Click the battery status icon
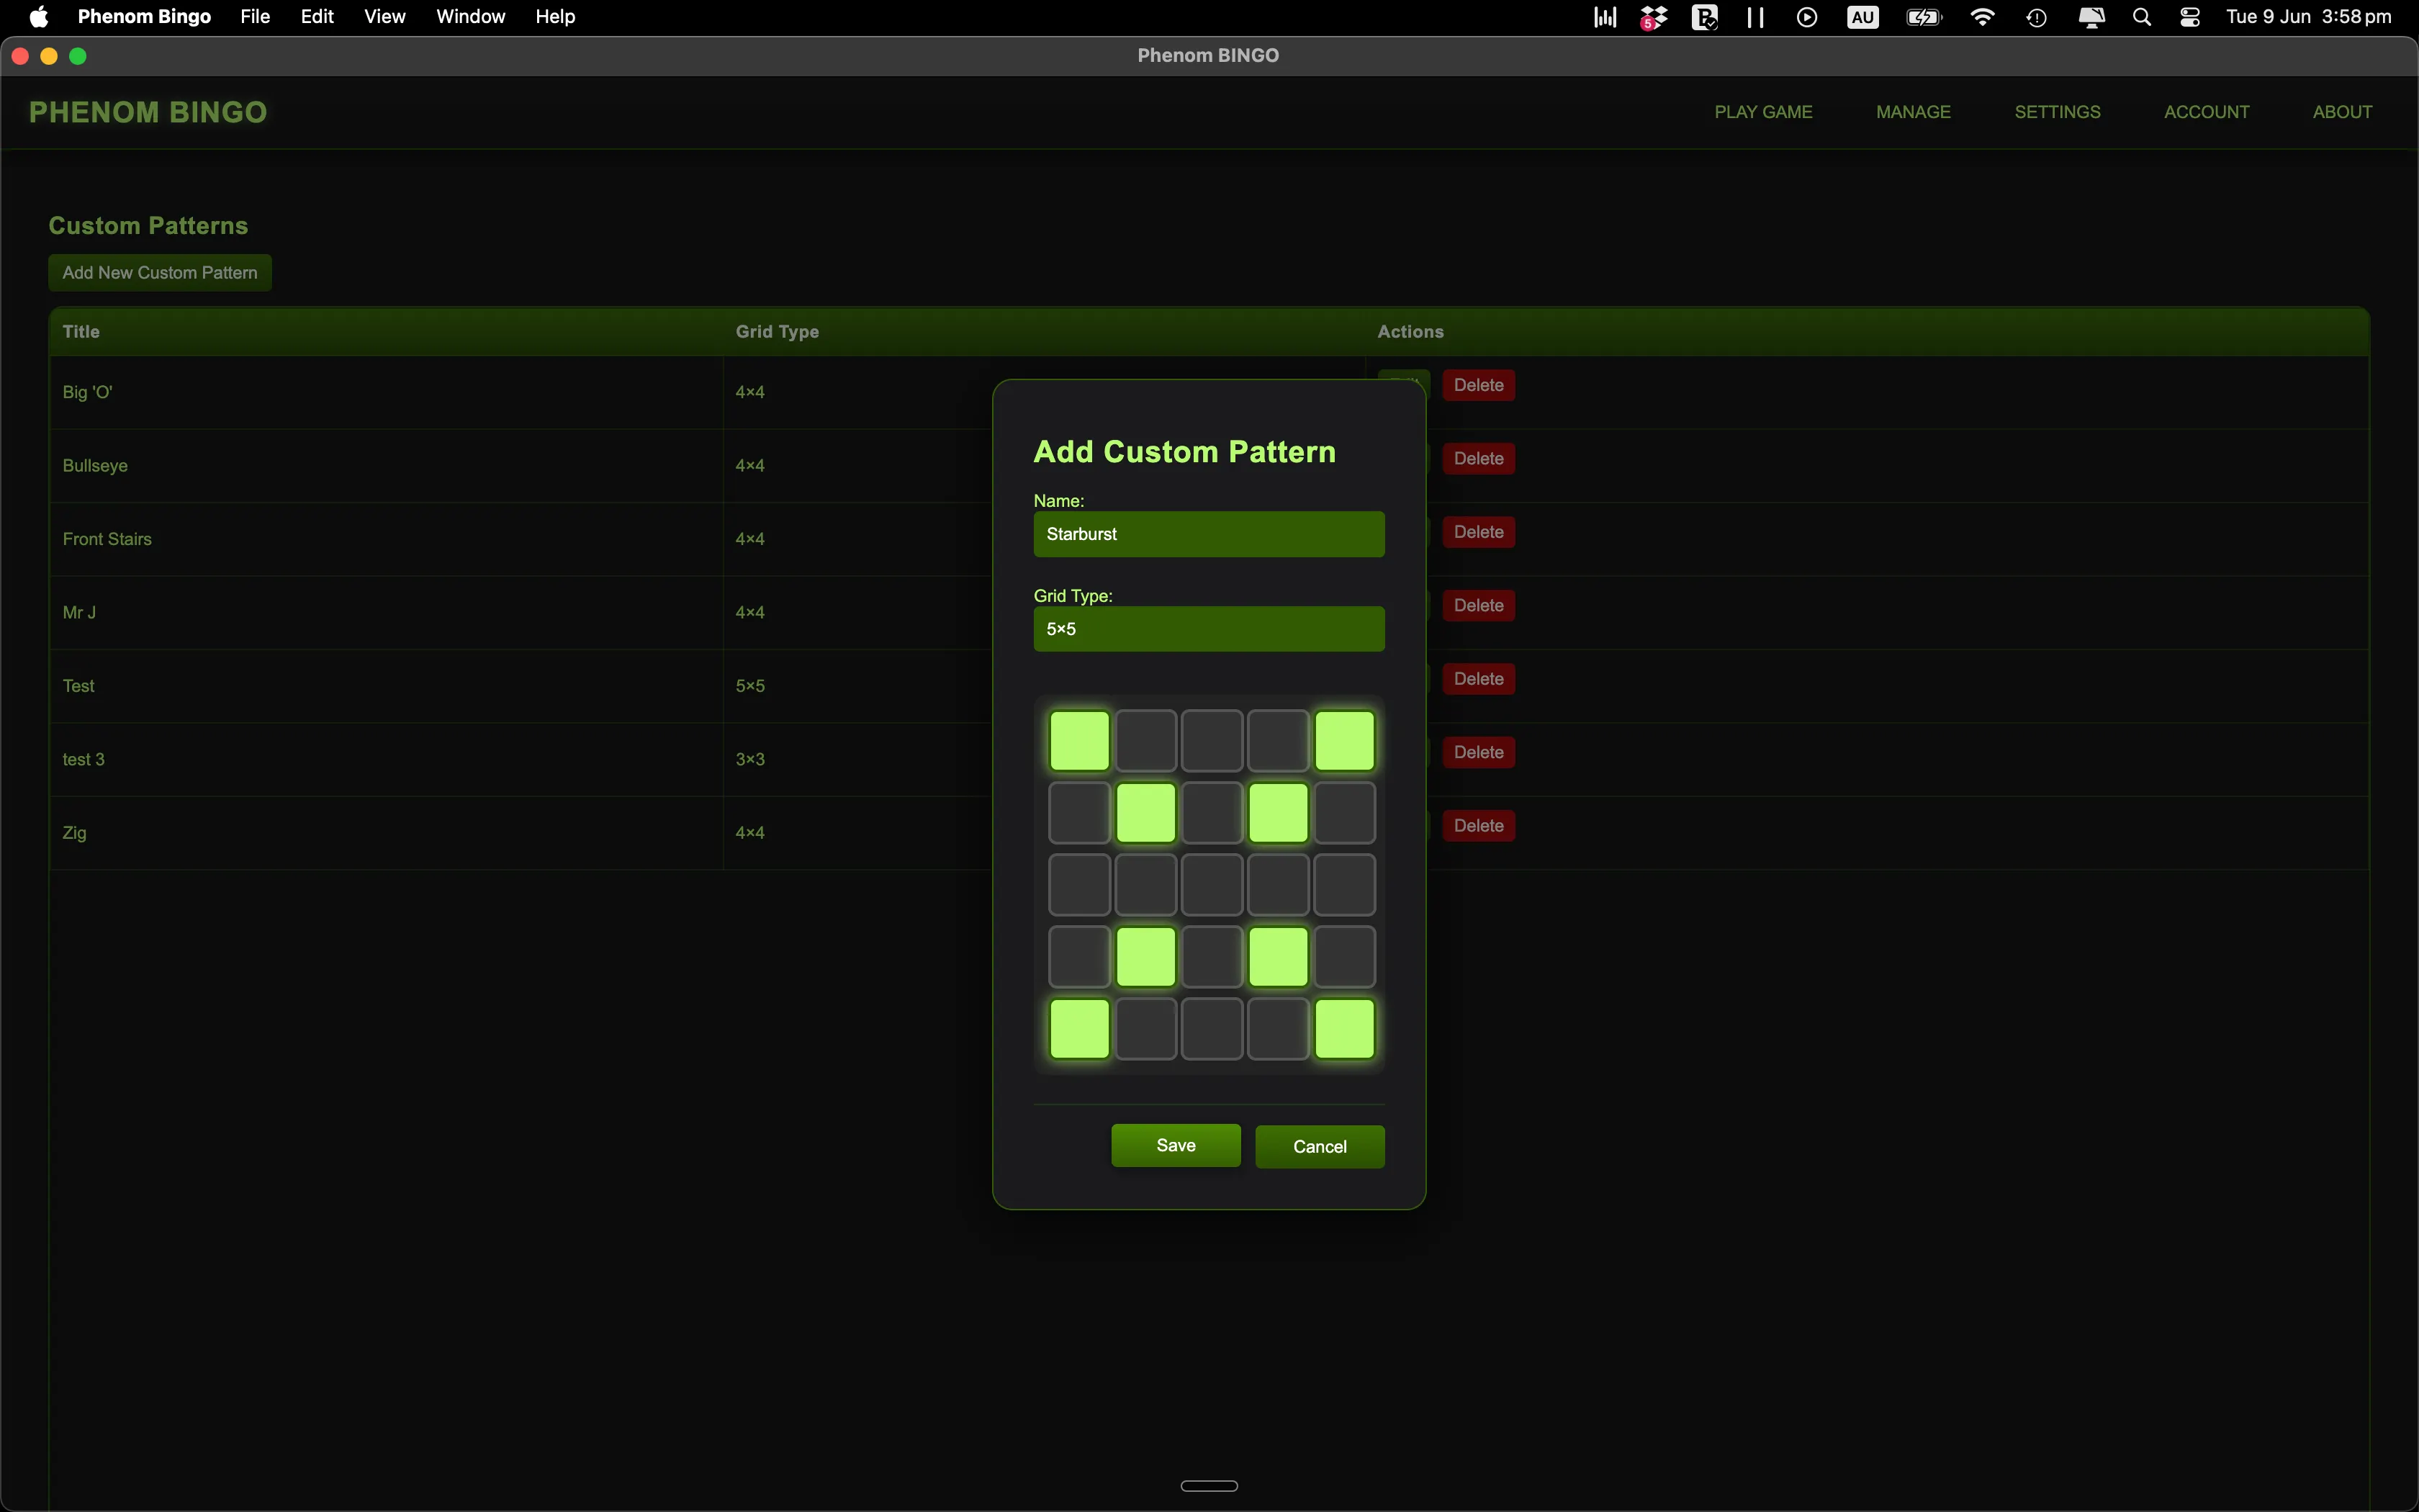Image resolution: width=2419 pixels, height=1512 pixels. pyautogui.click(x=1924, y=17)
